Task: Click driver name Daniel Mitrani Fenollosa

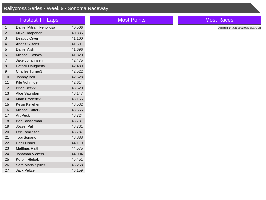Action: point(35,27)
